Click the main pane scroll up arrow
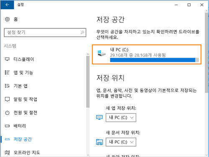Image resolution: width=209 pixels, height=157 pixels. (206, 11)
